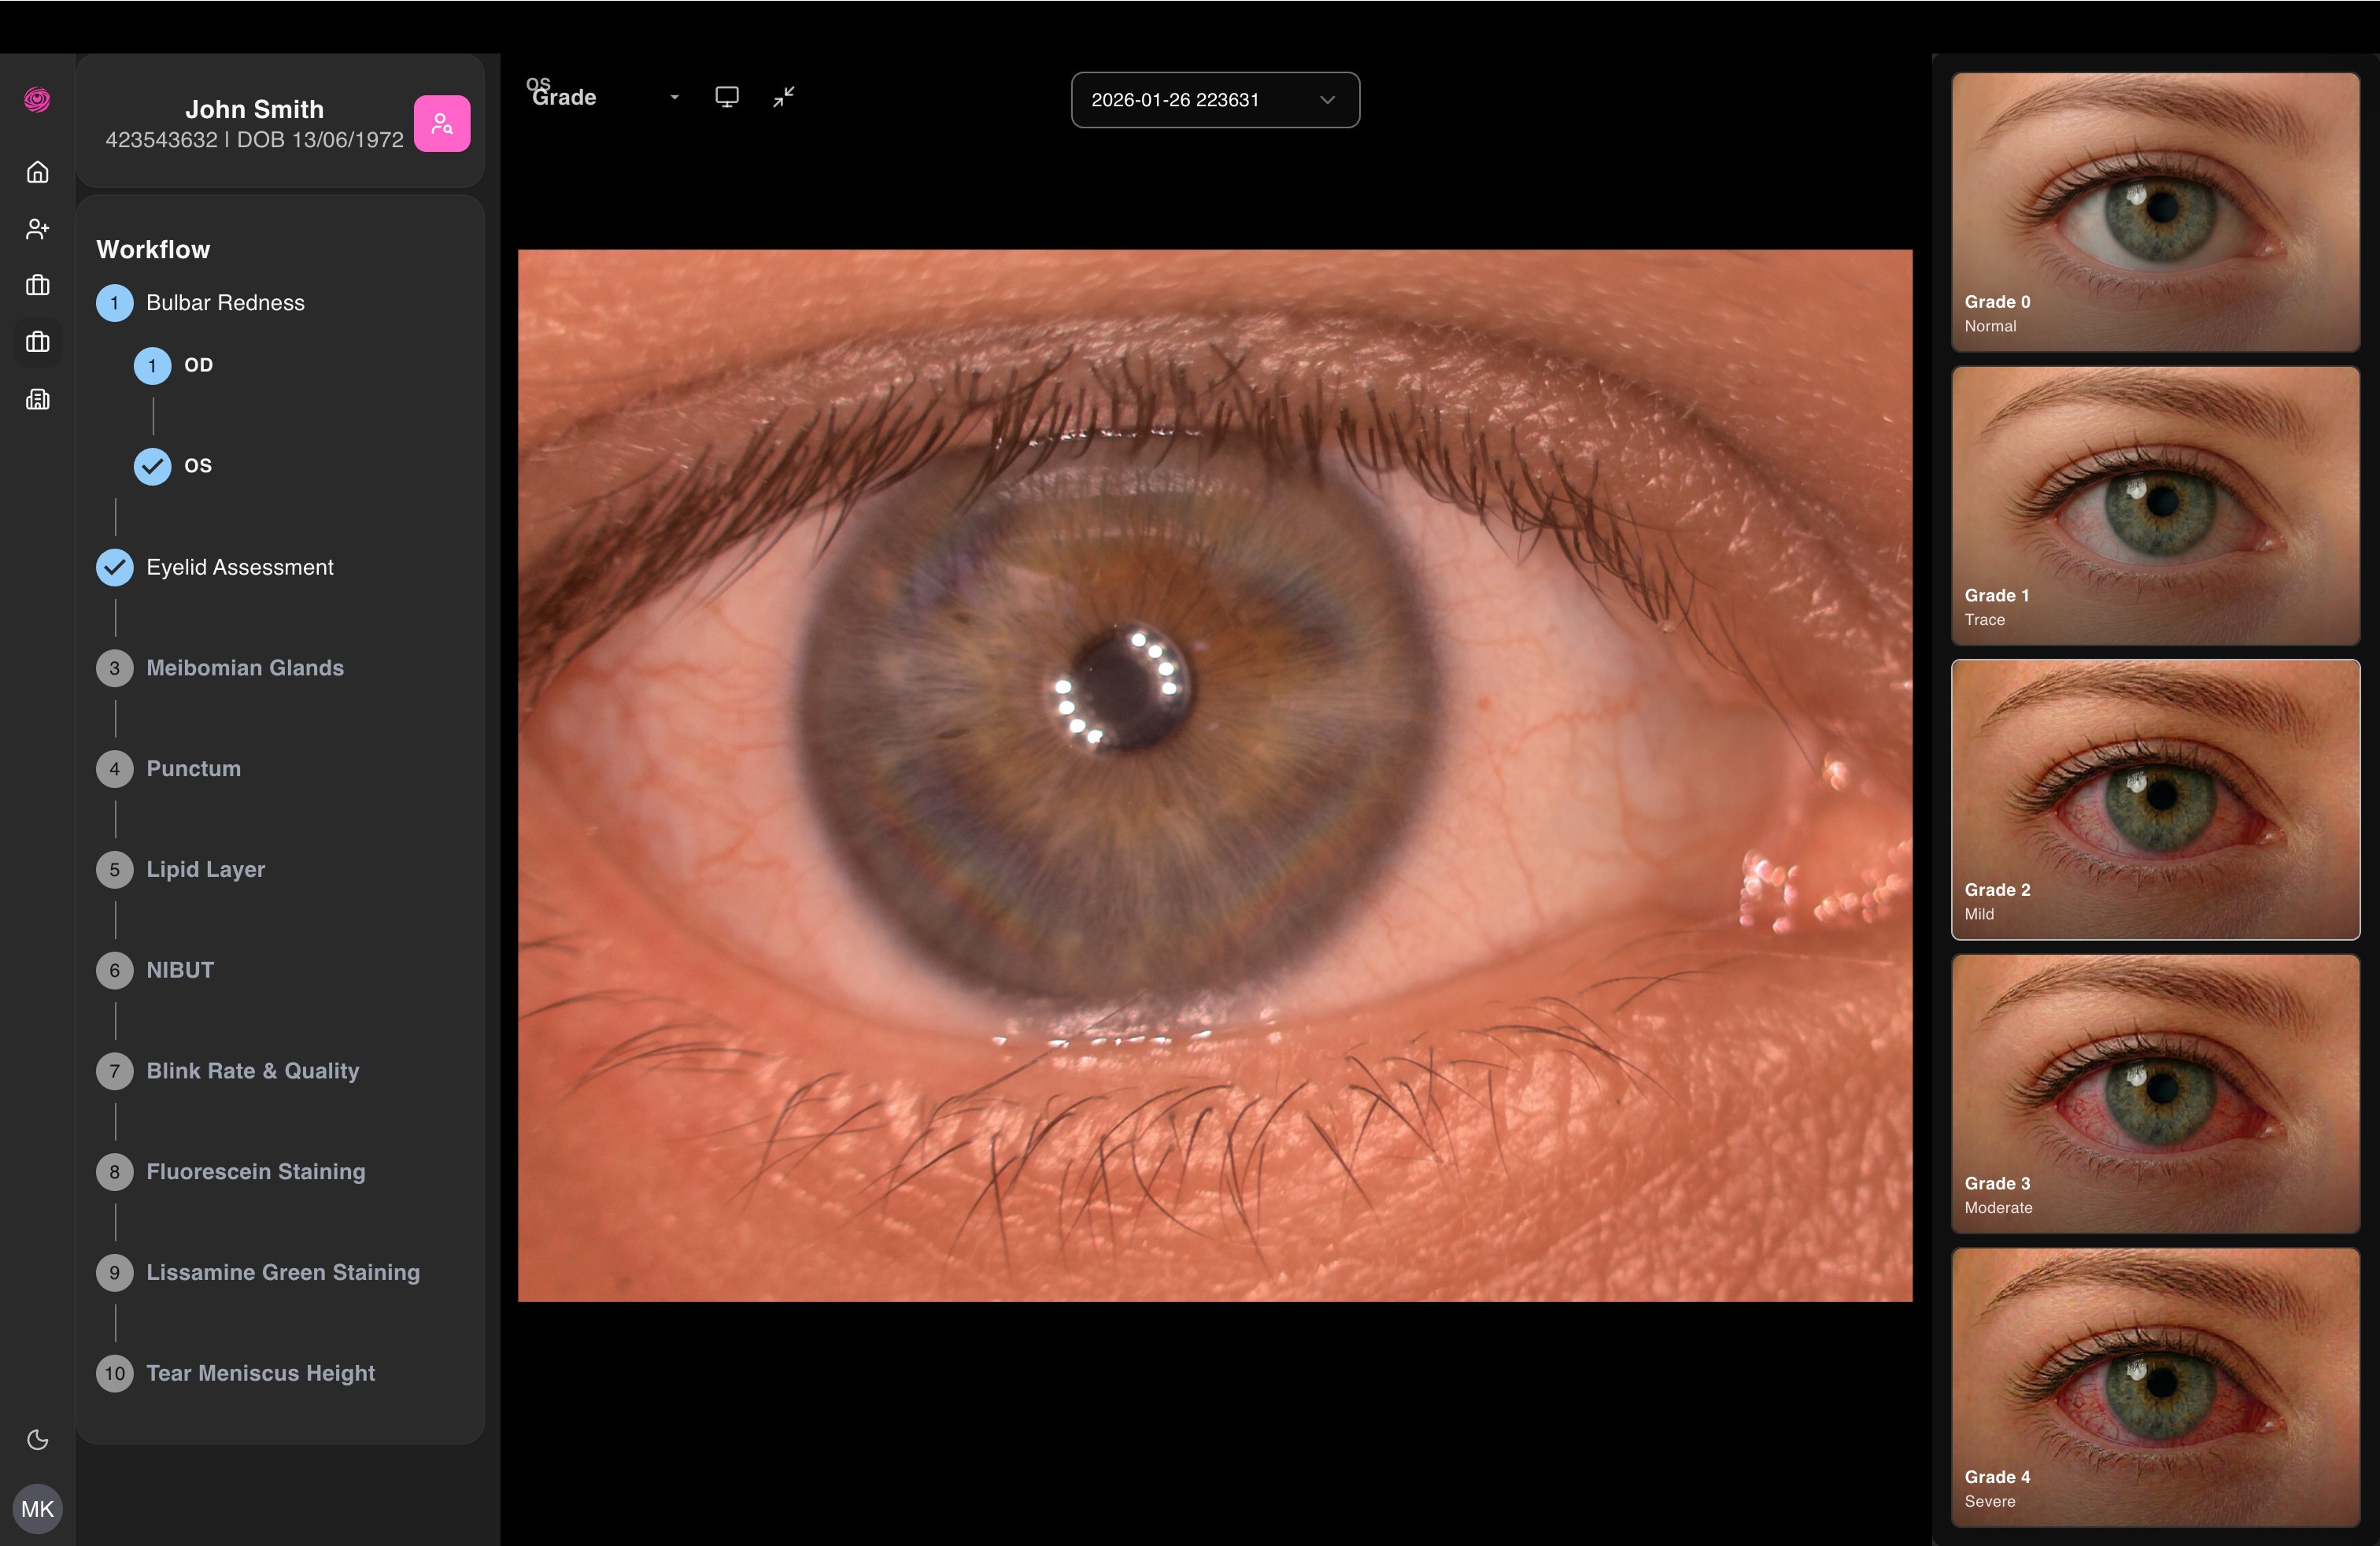This screenshot has width=2380, height=1546.
Task: Click the pink spiral app logo
Action: (x=38, y=100)
